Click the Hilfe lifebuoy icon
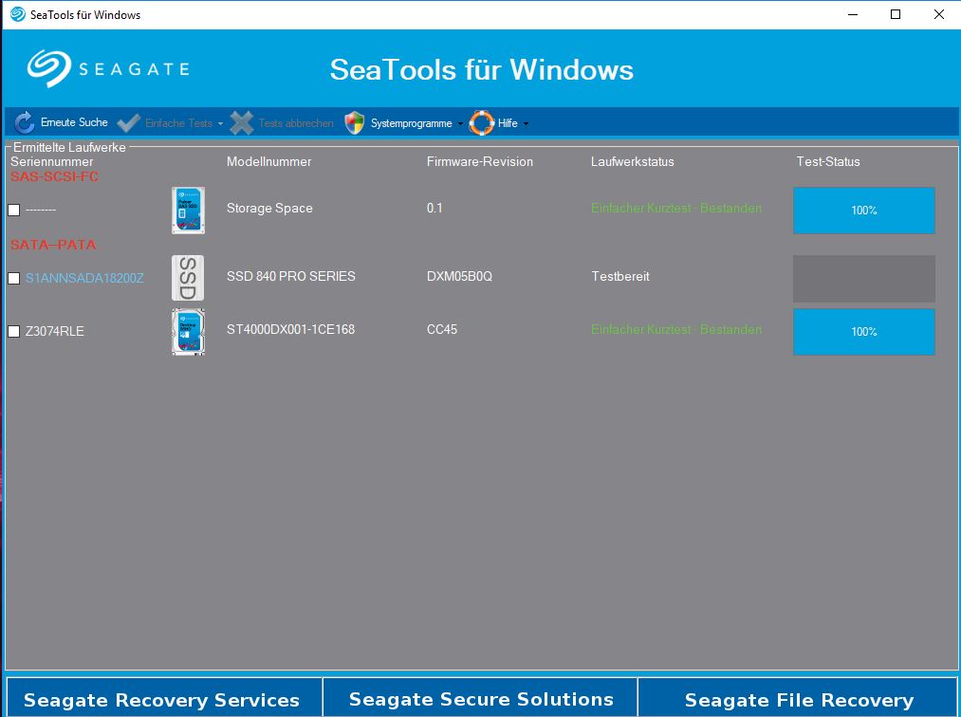 click(482, 122)
